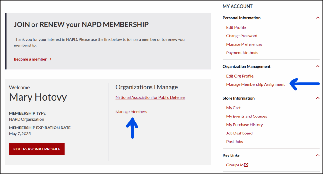Select Change Password in sidebar

tap(242, 36)
